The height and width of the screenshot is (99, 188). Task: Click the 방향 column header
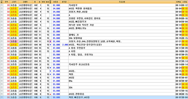pyautogui.click(x=43, y=2)
